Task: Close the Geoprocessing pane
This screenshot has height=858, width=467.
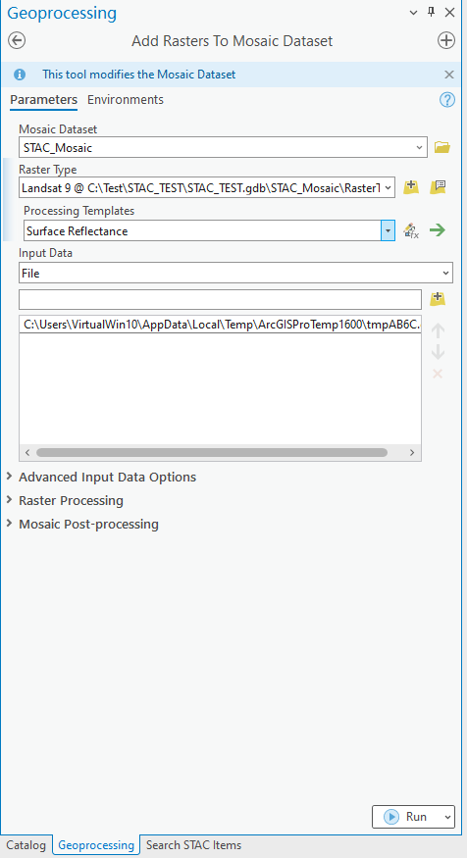Action: pyautogui.click(x=449, y=12)
